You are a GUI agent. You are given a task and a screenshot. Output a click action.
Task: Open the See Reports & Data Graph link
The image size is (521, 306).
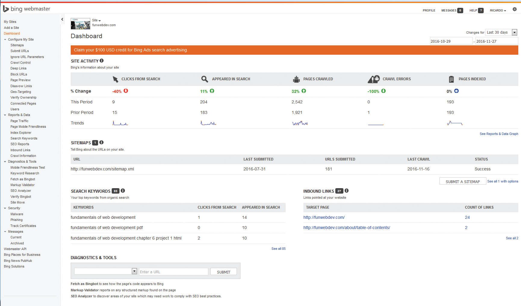click(499, 134)
